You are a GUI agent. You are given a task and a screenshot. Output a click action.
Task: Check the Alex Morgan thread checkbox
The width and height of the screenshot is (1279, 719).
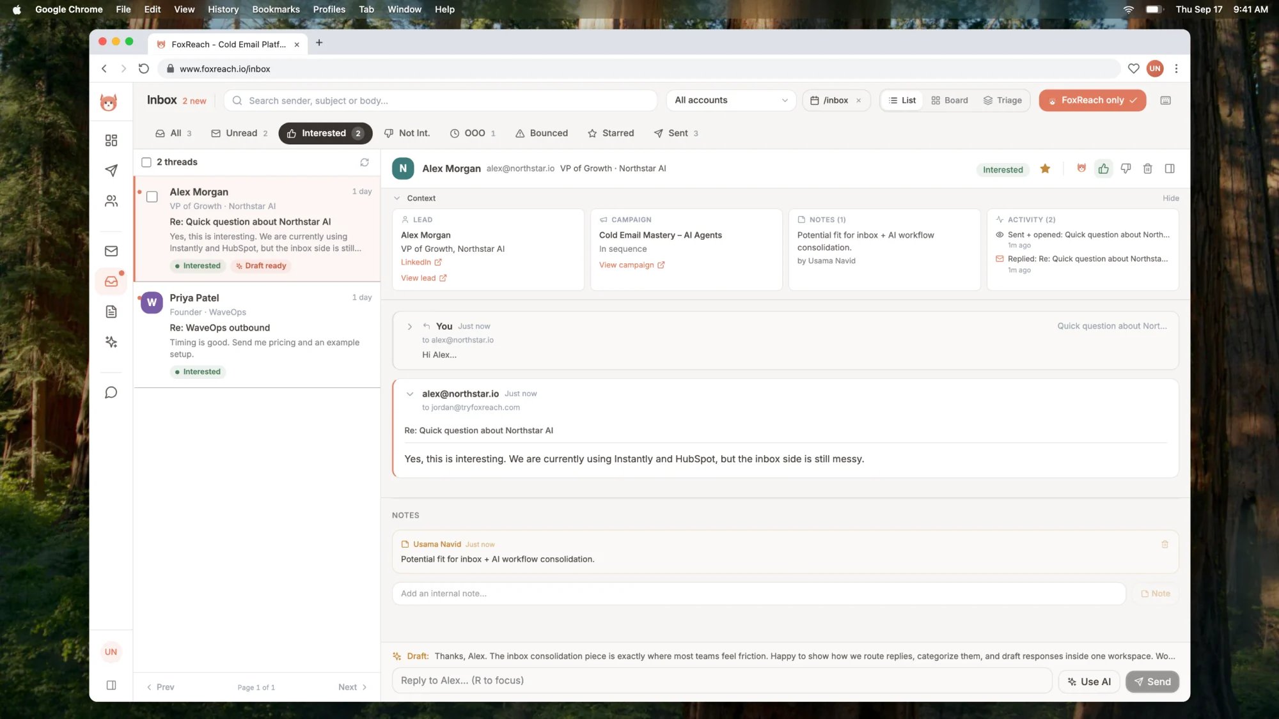(x=152, y=197)
